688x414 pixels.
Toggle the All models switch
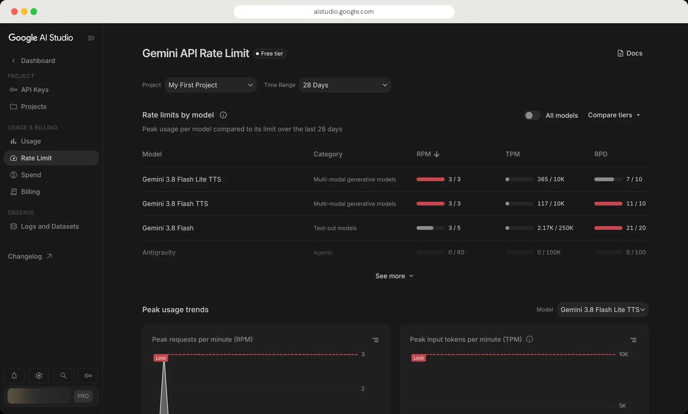(531, 115)
